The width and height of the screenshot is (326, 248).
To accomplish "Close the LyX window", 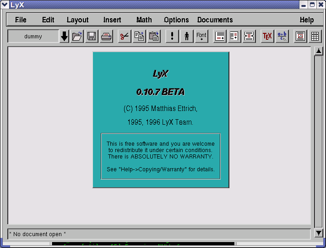I will coord(321,5).
